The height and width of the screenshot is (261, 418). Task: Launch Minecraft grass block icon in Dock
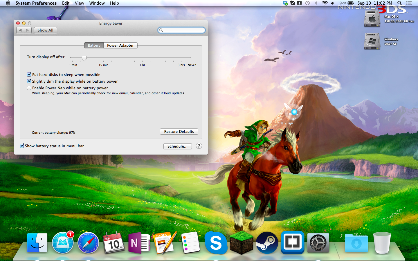242,243
